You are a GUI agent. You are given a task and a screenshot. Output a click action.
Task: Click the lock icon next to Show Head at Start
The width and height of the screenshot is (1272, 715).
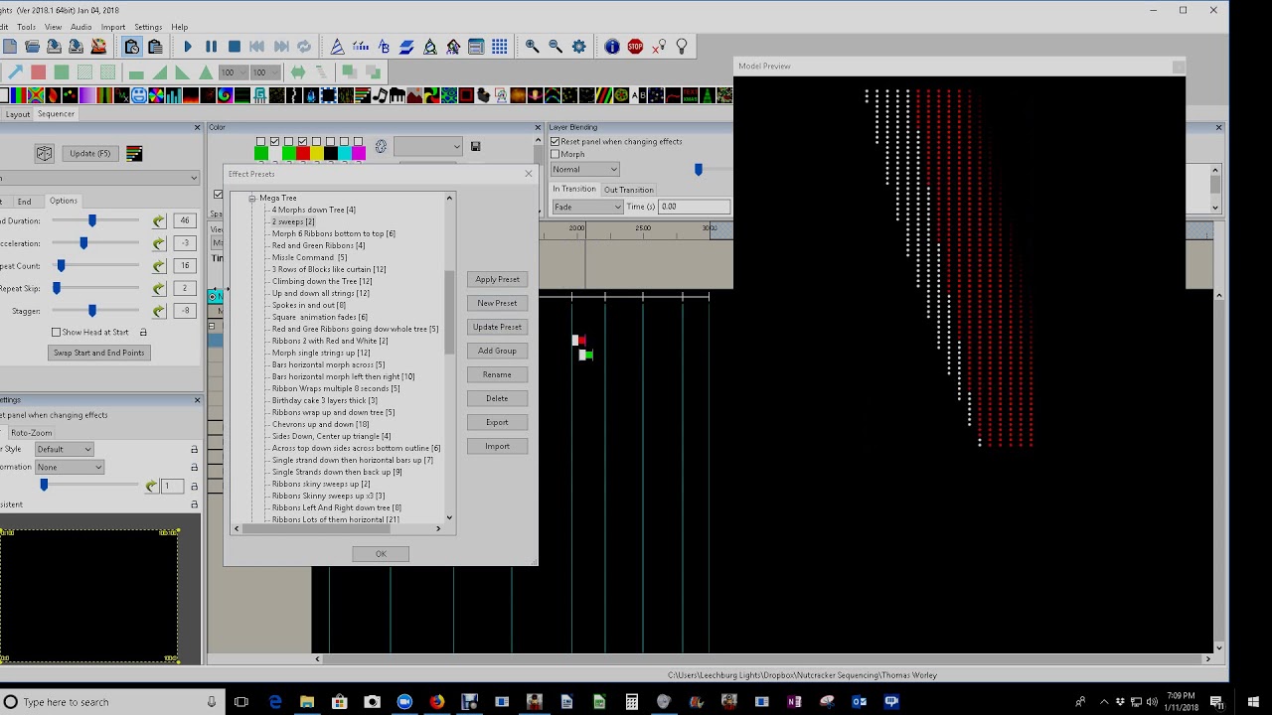[x=143, y=333]
